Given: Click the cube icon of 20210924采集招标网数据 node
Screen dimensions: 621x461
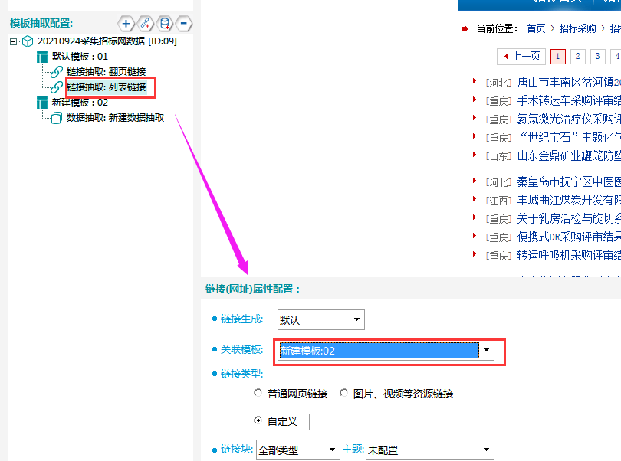Looking at the screenshot, I should [28, 41].
